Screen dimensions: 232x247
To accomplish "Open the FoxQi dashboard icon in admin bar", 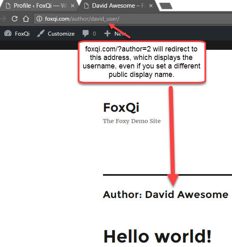I will click(x=8, y=33).
